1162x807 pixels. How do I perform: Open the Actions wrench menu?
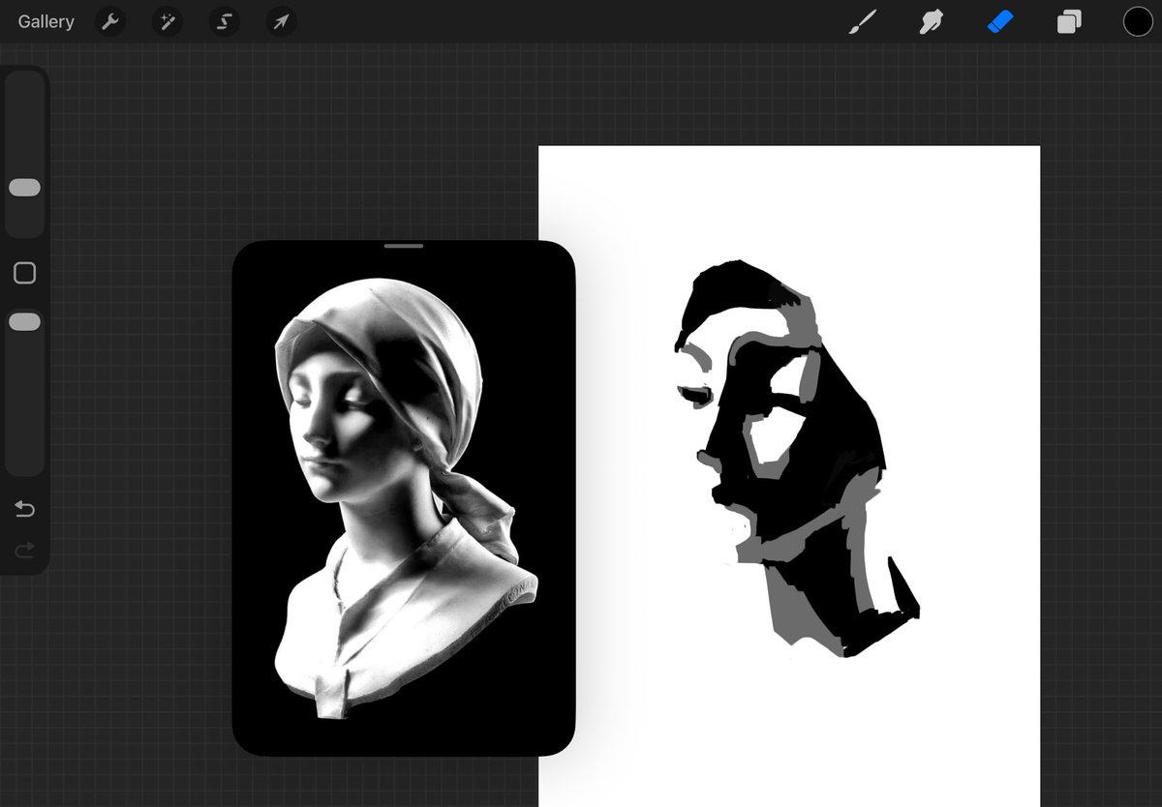110,21
